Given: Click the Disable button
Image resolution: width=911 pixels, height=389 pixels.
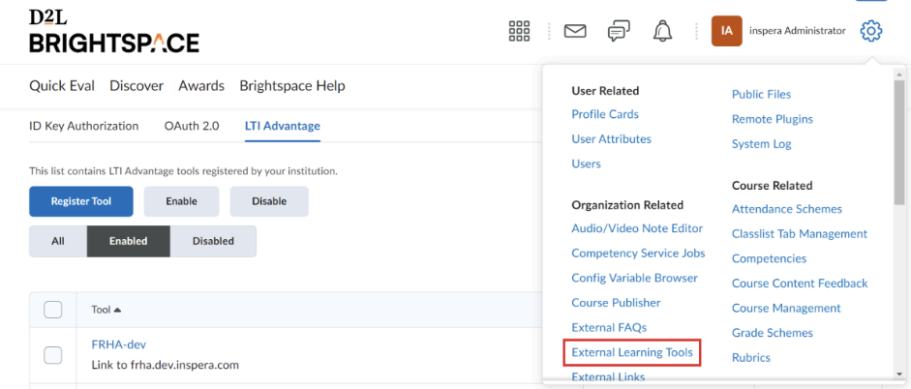Looking at the screenshot, I should click(269, 201).
